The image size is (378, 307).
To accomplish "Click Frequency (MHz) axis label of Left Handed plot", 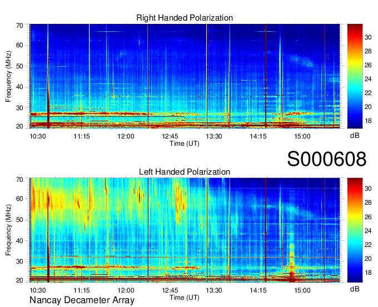I will pyautogui.click(x=8, y=230).
